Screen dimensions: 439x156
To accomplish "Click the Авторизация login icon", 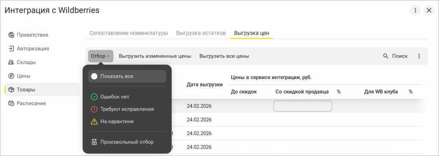I will click(11, 49).
